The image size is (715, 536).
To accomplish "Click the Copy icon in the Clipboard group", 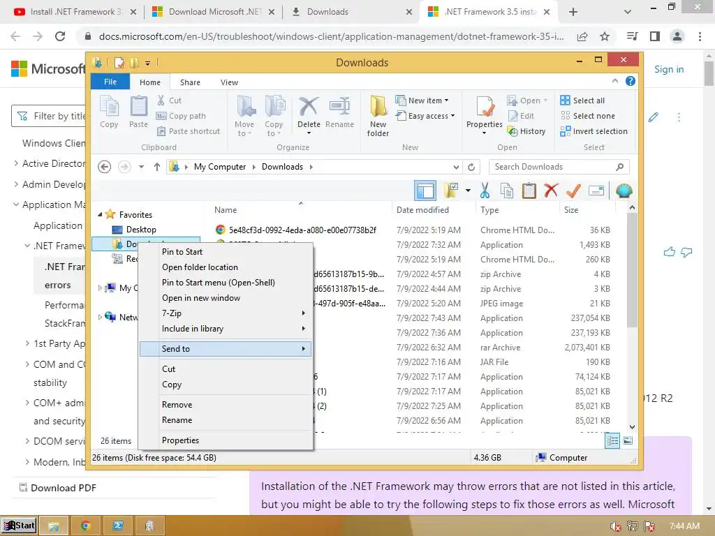I will pos(109,112).
